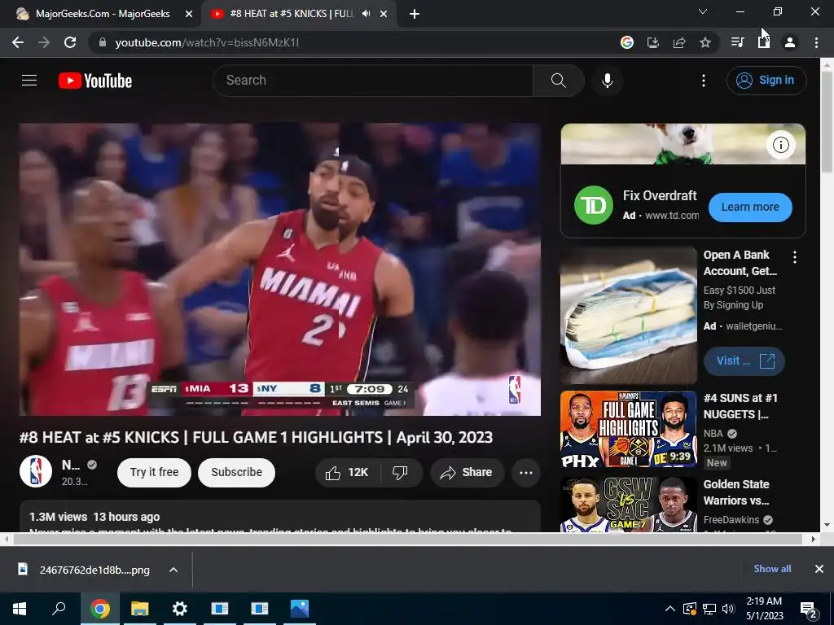
Task: Open the ad info icon
Action: [x=780, y=145]
